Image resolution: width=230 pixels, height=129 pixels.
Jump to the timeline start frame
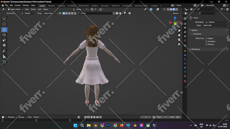[85, 117]
